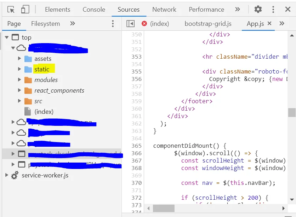
Task: Click the red error icon on the (index) tab
Action: (144, 24)
